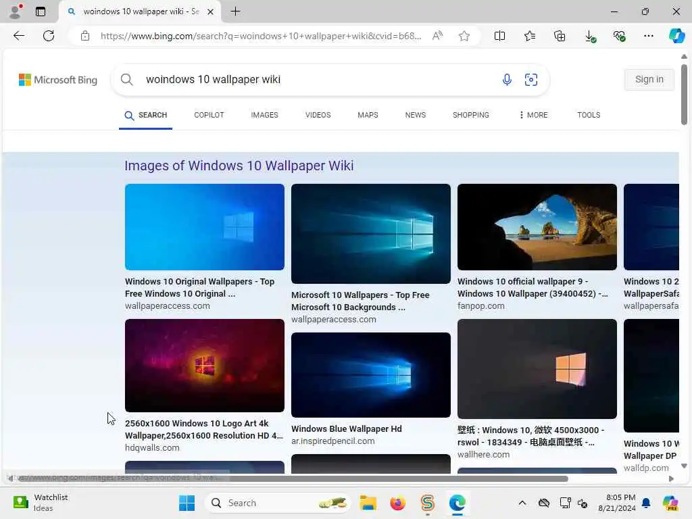The width and height of the screenshot is (692, 519).
Task: Open File Explorer from taskbar
Action: 368,503
